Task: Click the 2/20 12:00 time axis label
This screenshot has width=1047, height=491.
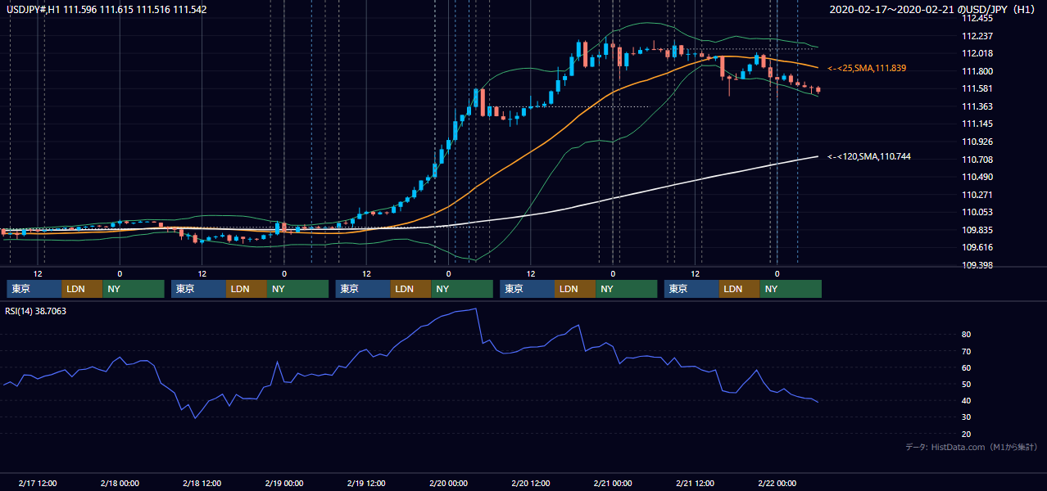Action: pos(531,484)
